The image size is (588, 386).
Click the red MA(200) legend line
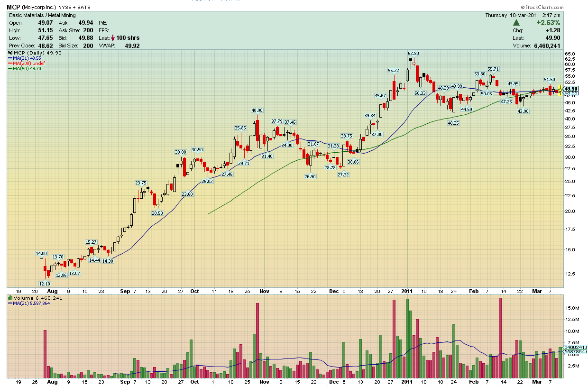[x=10, y=63]
